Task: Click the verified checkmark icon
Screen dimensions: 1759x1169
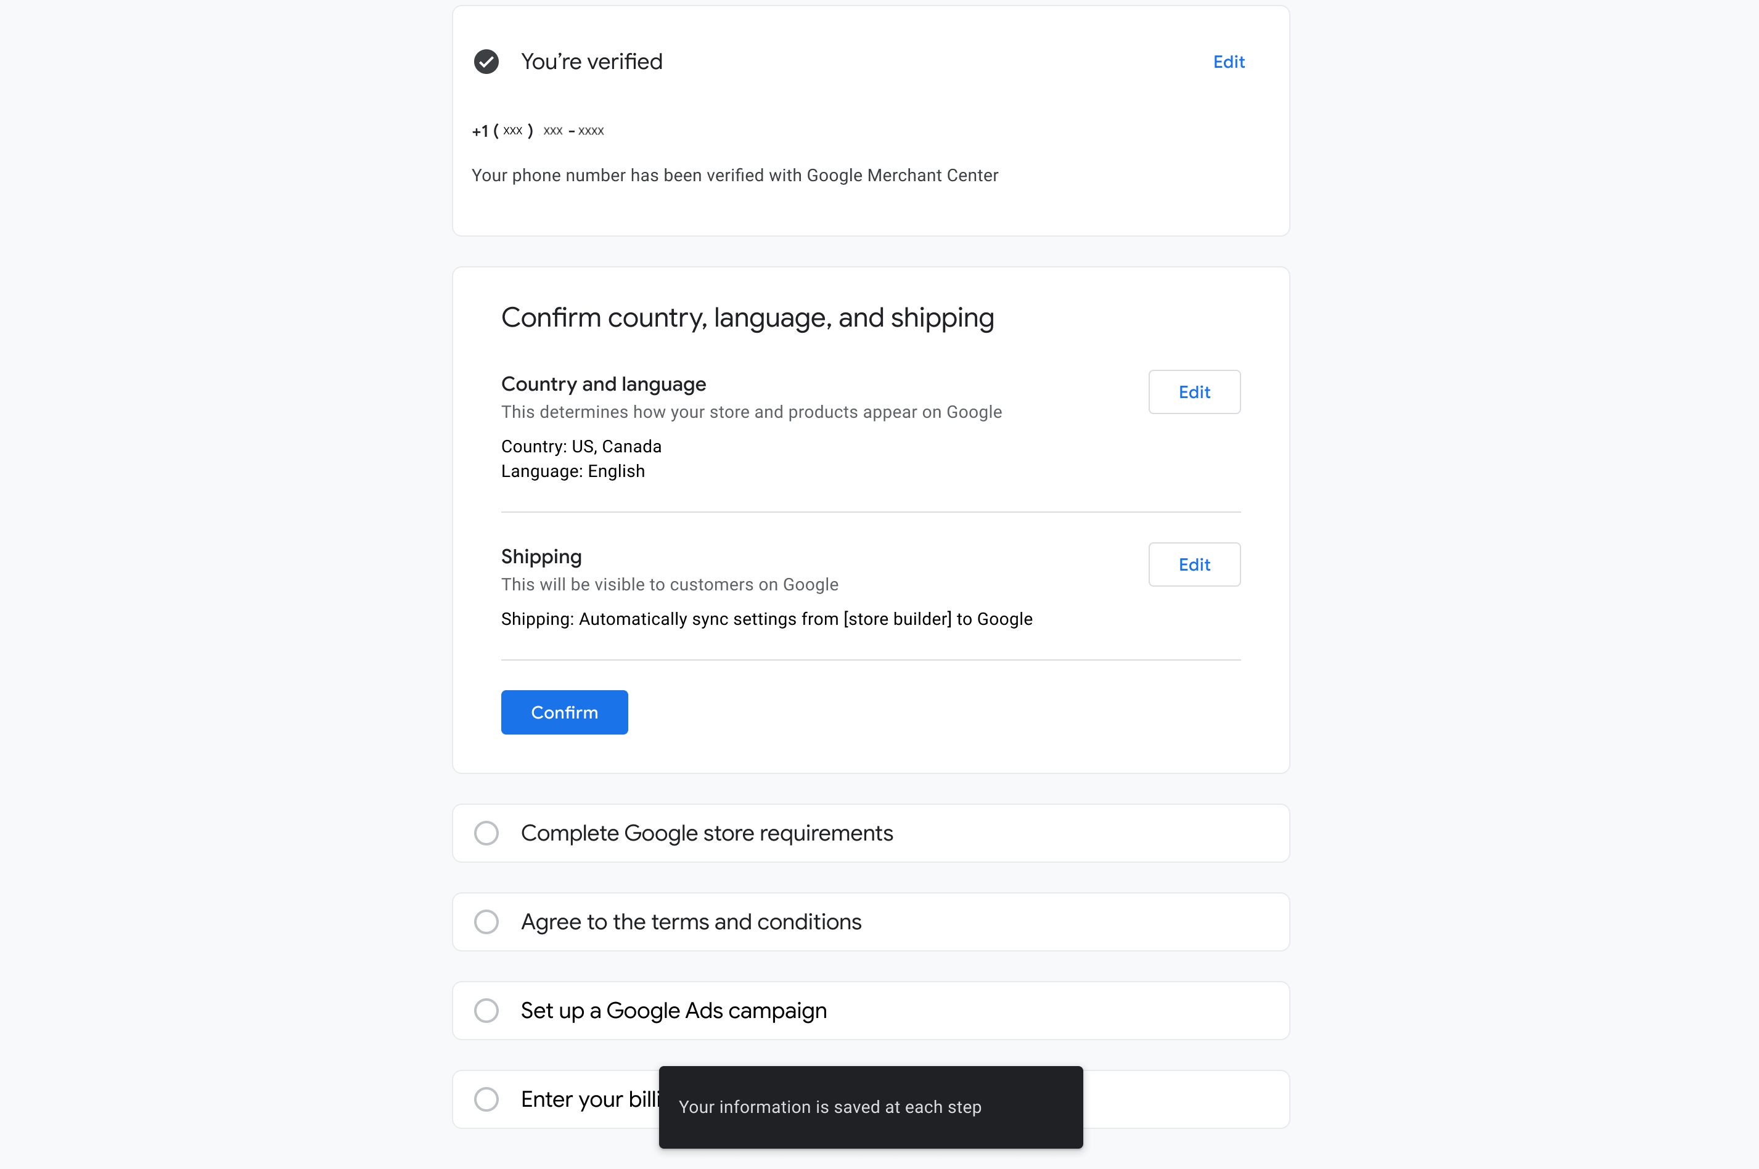Action: click(x=486, y=62)
